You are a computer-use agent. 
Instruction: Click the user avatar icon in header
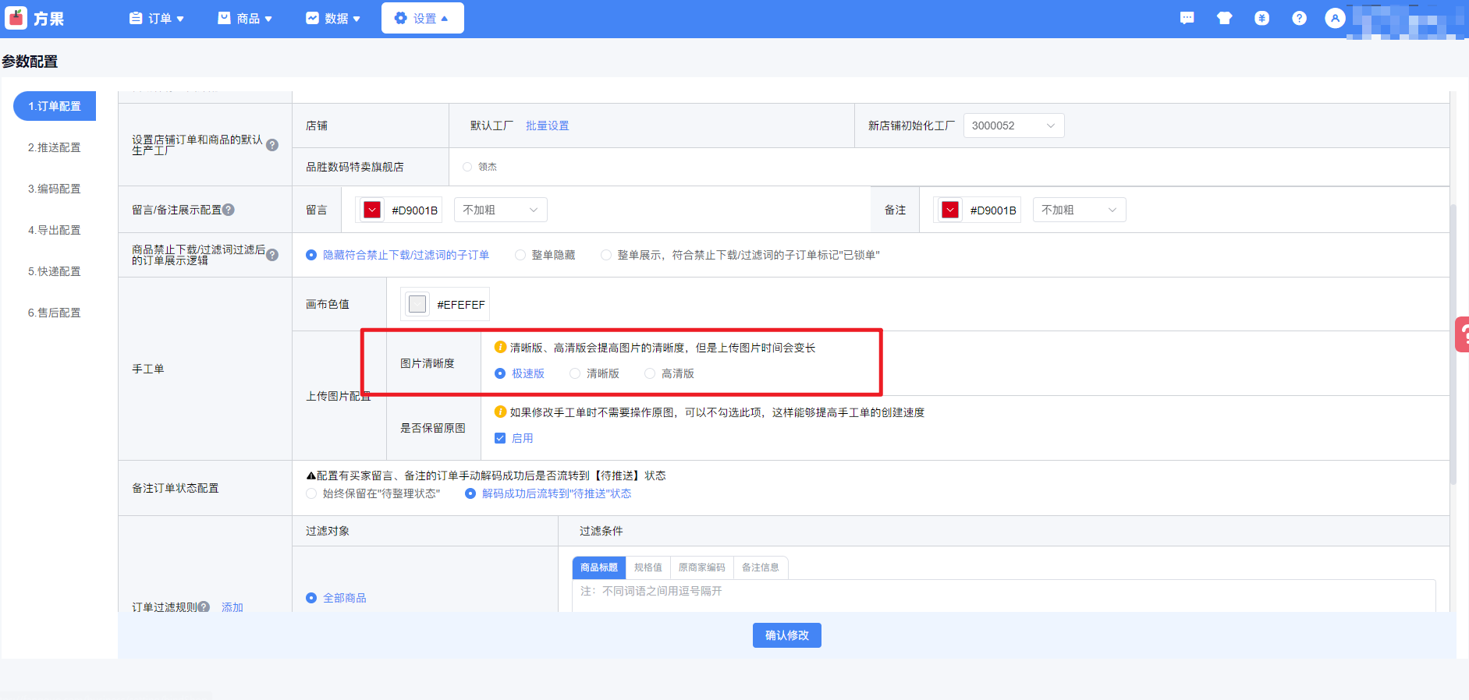click(1335, 18)
